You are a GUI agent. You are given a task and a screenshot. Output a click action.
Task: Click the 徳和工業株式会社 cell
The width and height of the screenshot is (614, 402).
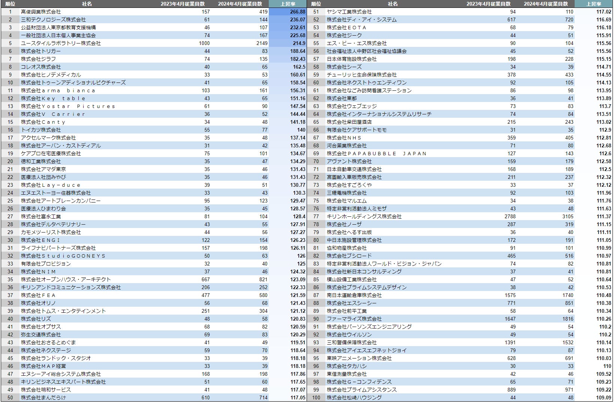(x=41, y=161)
